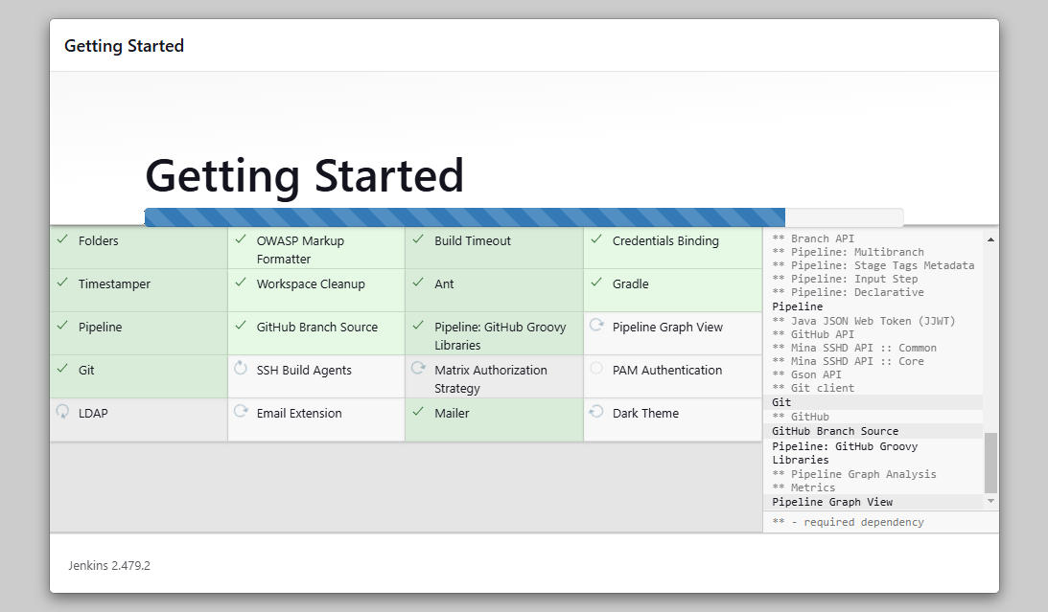Click the log panel scrollbar thumb
The width and height of the screenshot is (1048, 612).
[990, 462]
